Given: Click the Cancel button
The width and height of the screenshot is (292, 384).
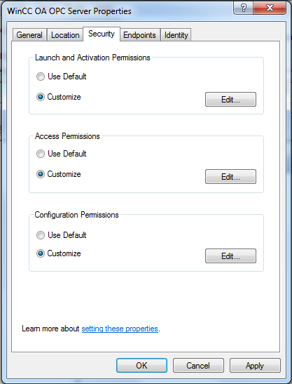Looking at the screenshot, I should 198,366.
